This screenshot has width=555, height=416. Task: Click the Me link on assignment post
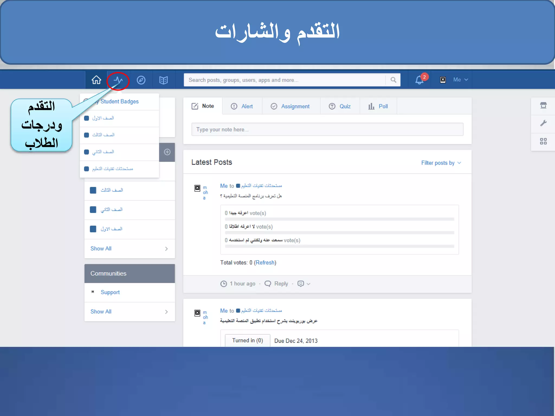point(224,311)
